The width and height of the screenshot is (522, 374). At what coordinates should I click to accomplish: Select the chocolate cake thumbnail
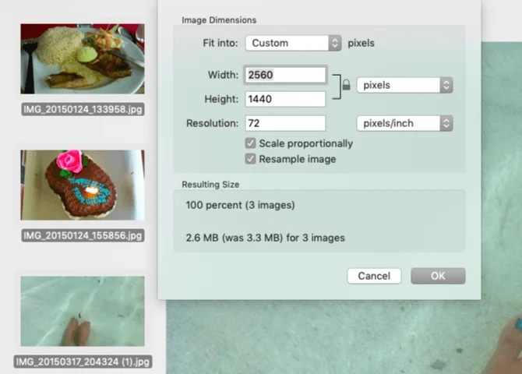(83, 185)
